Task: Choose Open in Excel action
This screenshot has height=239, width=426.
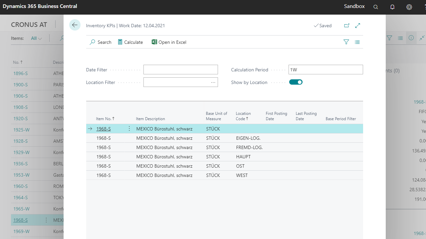Action: pos(169,42)
